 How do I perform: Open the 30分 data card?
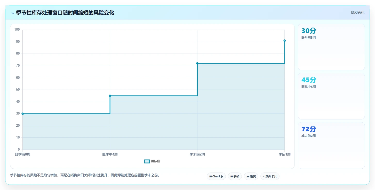(331, 47)
